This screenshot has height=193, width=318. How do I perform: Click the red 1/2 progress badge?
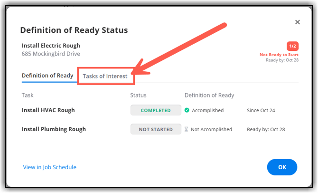(x=292, y=46)
